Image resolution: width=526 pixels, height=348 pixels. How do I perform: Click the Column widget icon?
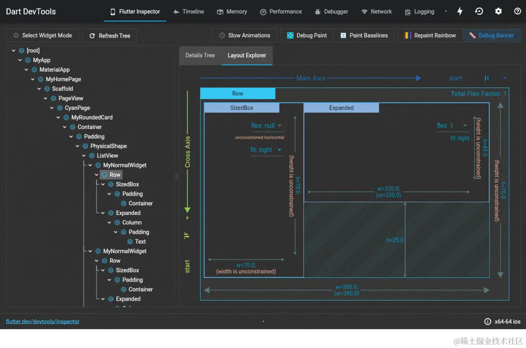pos(117,222)
